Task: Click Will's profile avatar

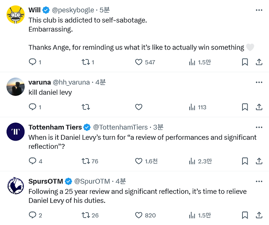Action: click(16, 15)
